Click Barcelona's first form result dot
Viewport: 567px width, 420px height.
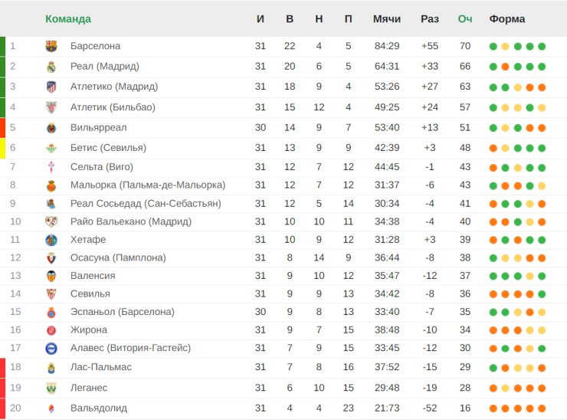(x=493, y=46)
